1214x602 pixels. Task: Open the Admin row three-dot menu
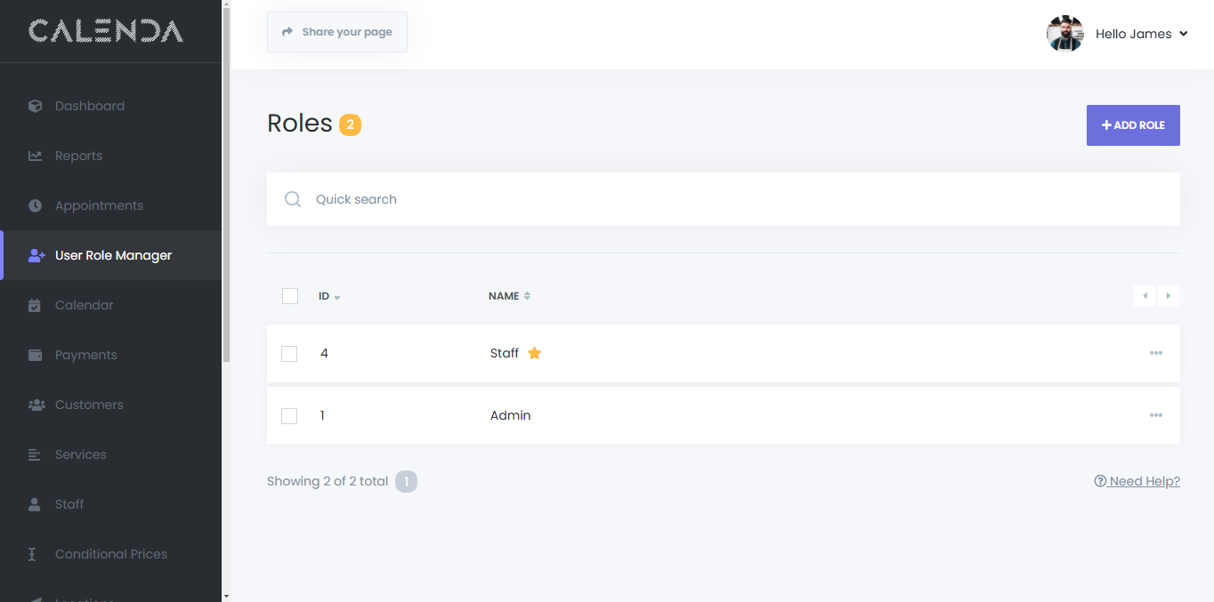(1155, 415)
